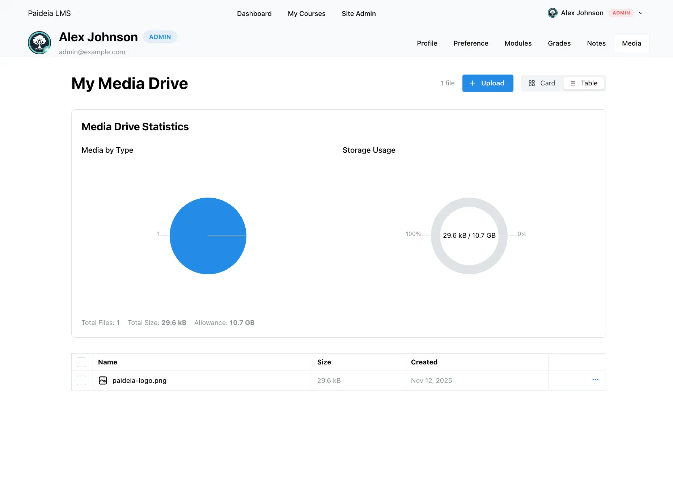Switch the media view to Card layout
Image resolution: width=673 pixels, height=490 pixels.
coord(542,83)
